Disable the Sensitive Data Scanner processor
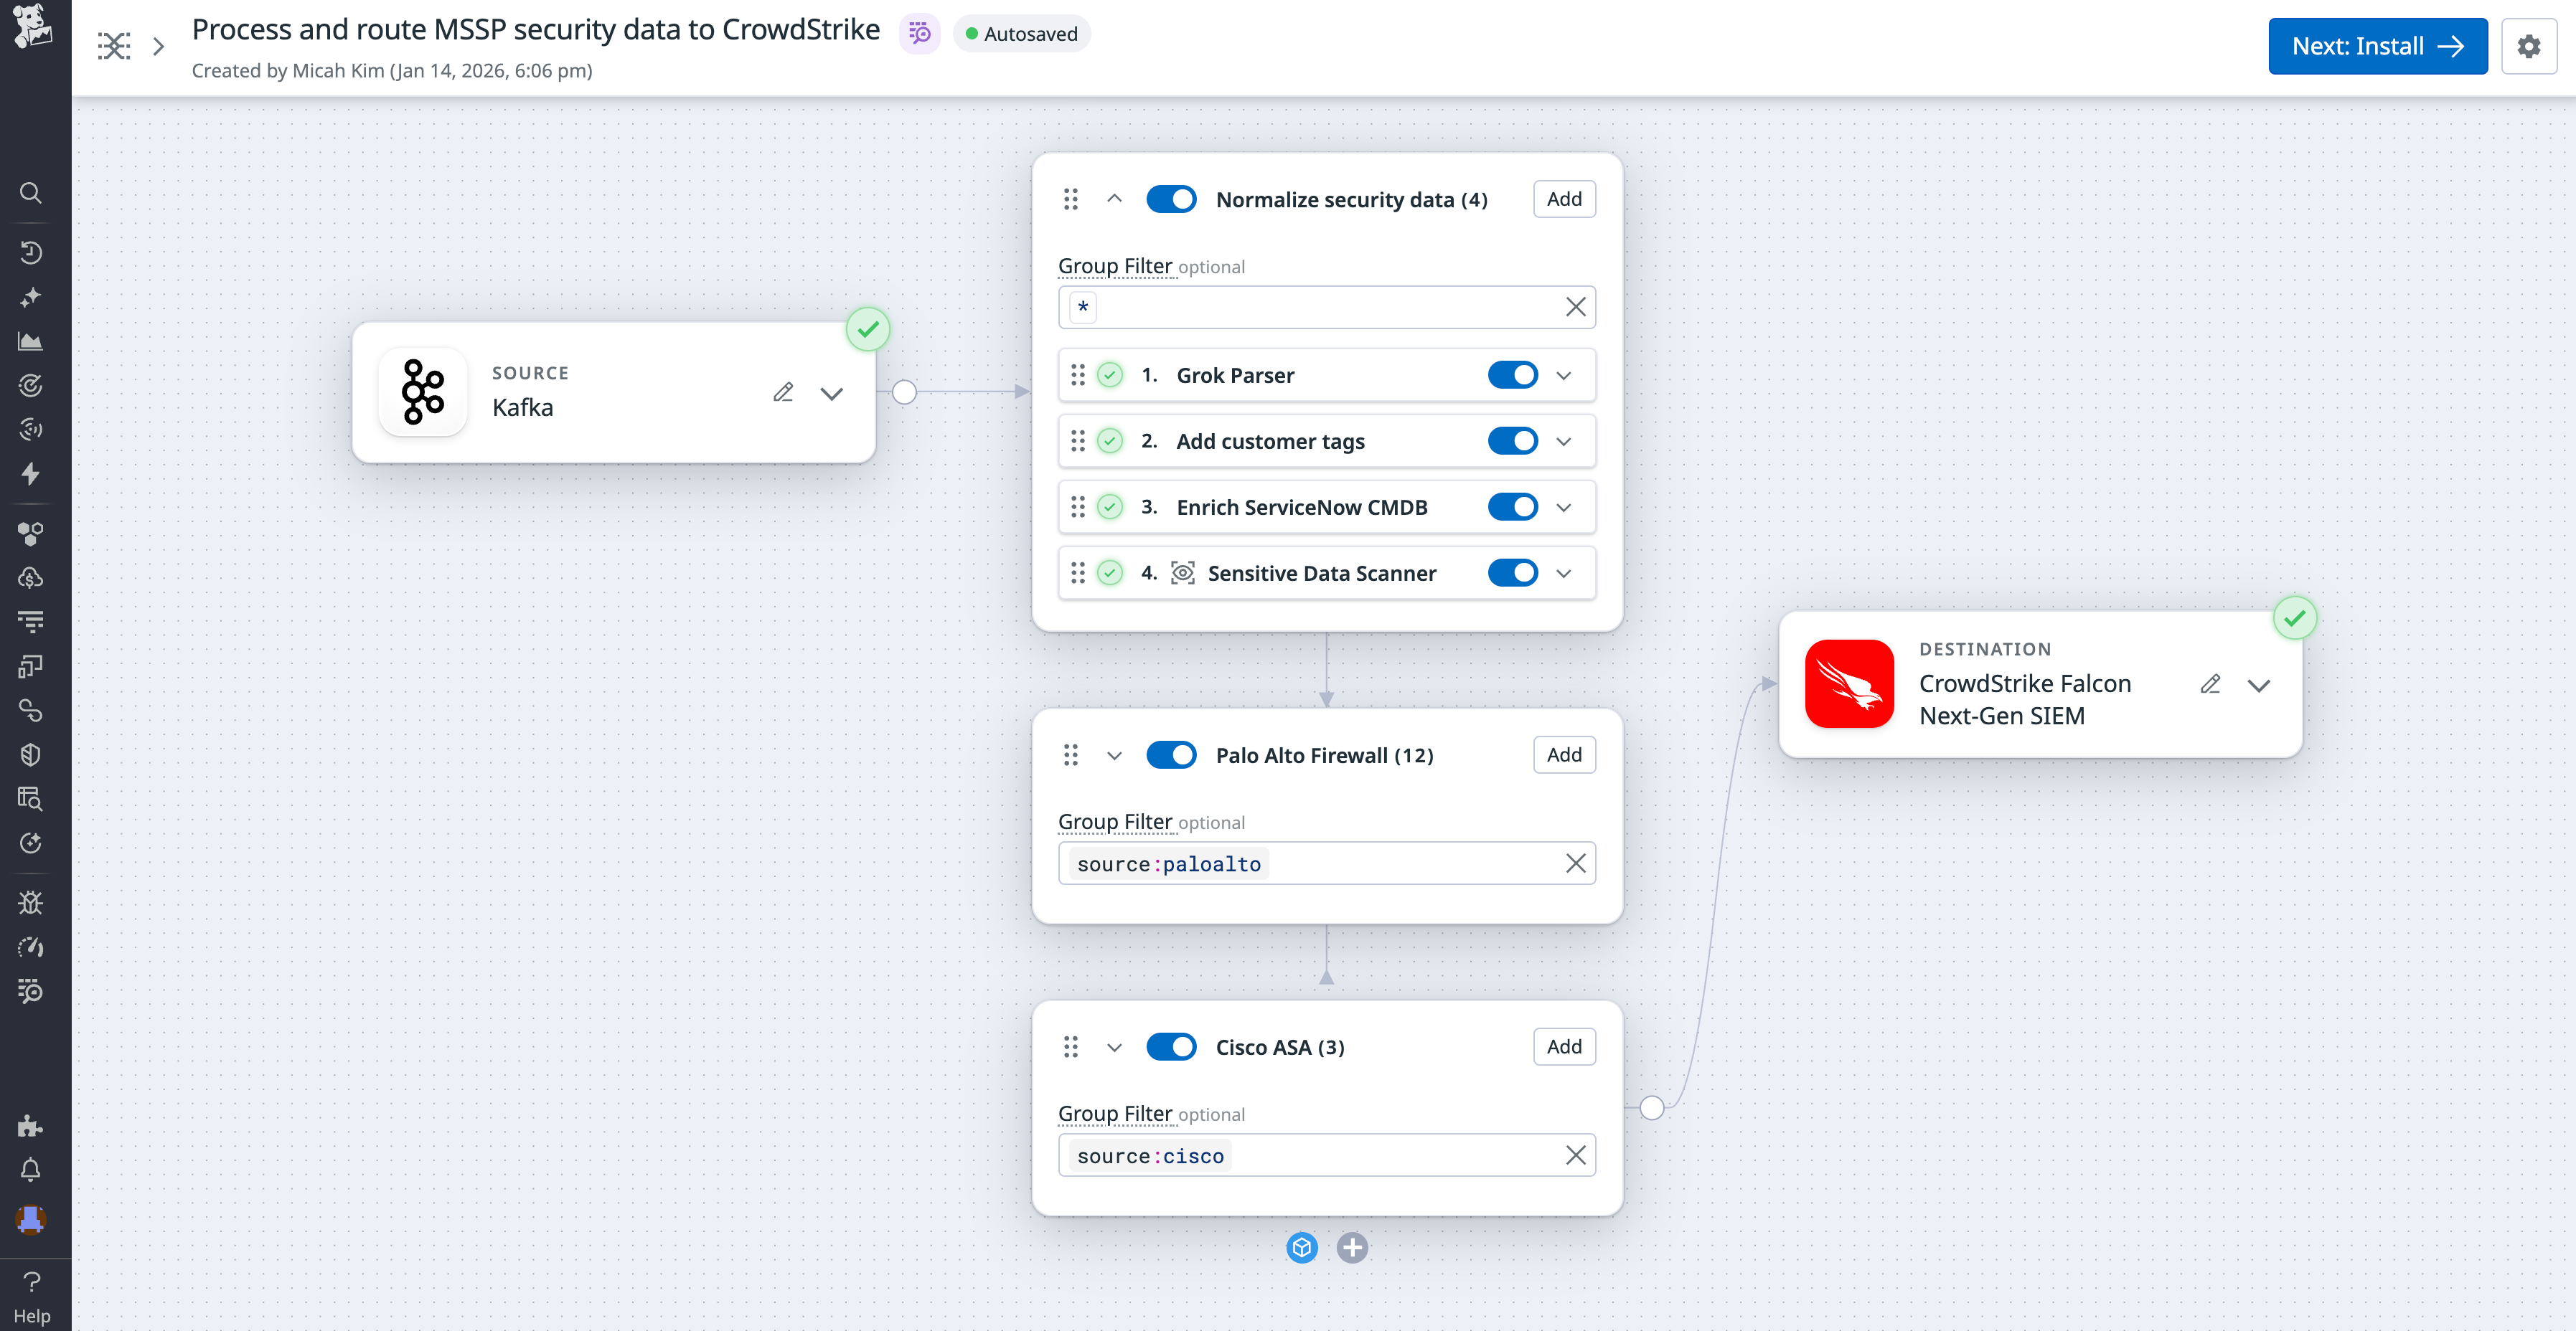 1514,572
